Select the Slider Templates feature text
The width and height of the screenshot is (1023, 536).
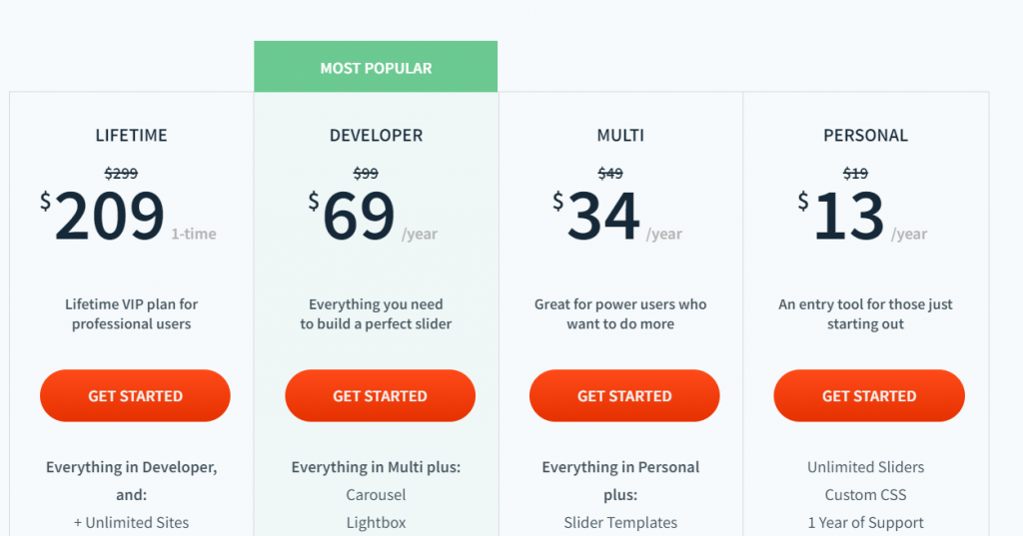tap(620, 522)
